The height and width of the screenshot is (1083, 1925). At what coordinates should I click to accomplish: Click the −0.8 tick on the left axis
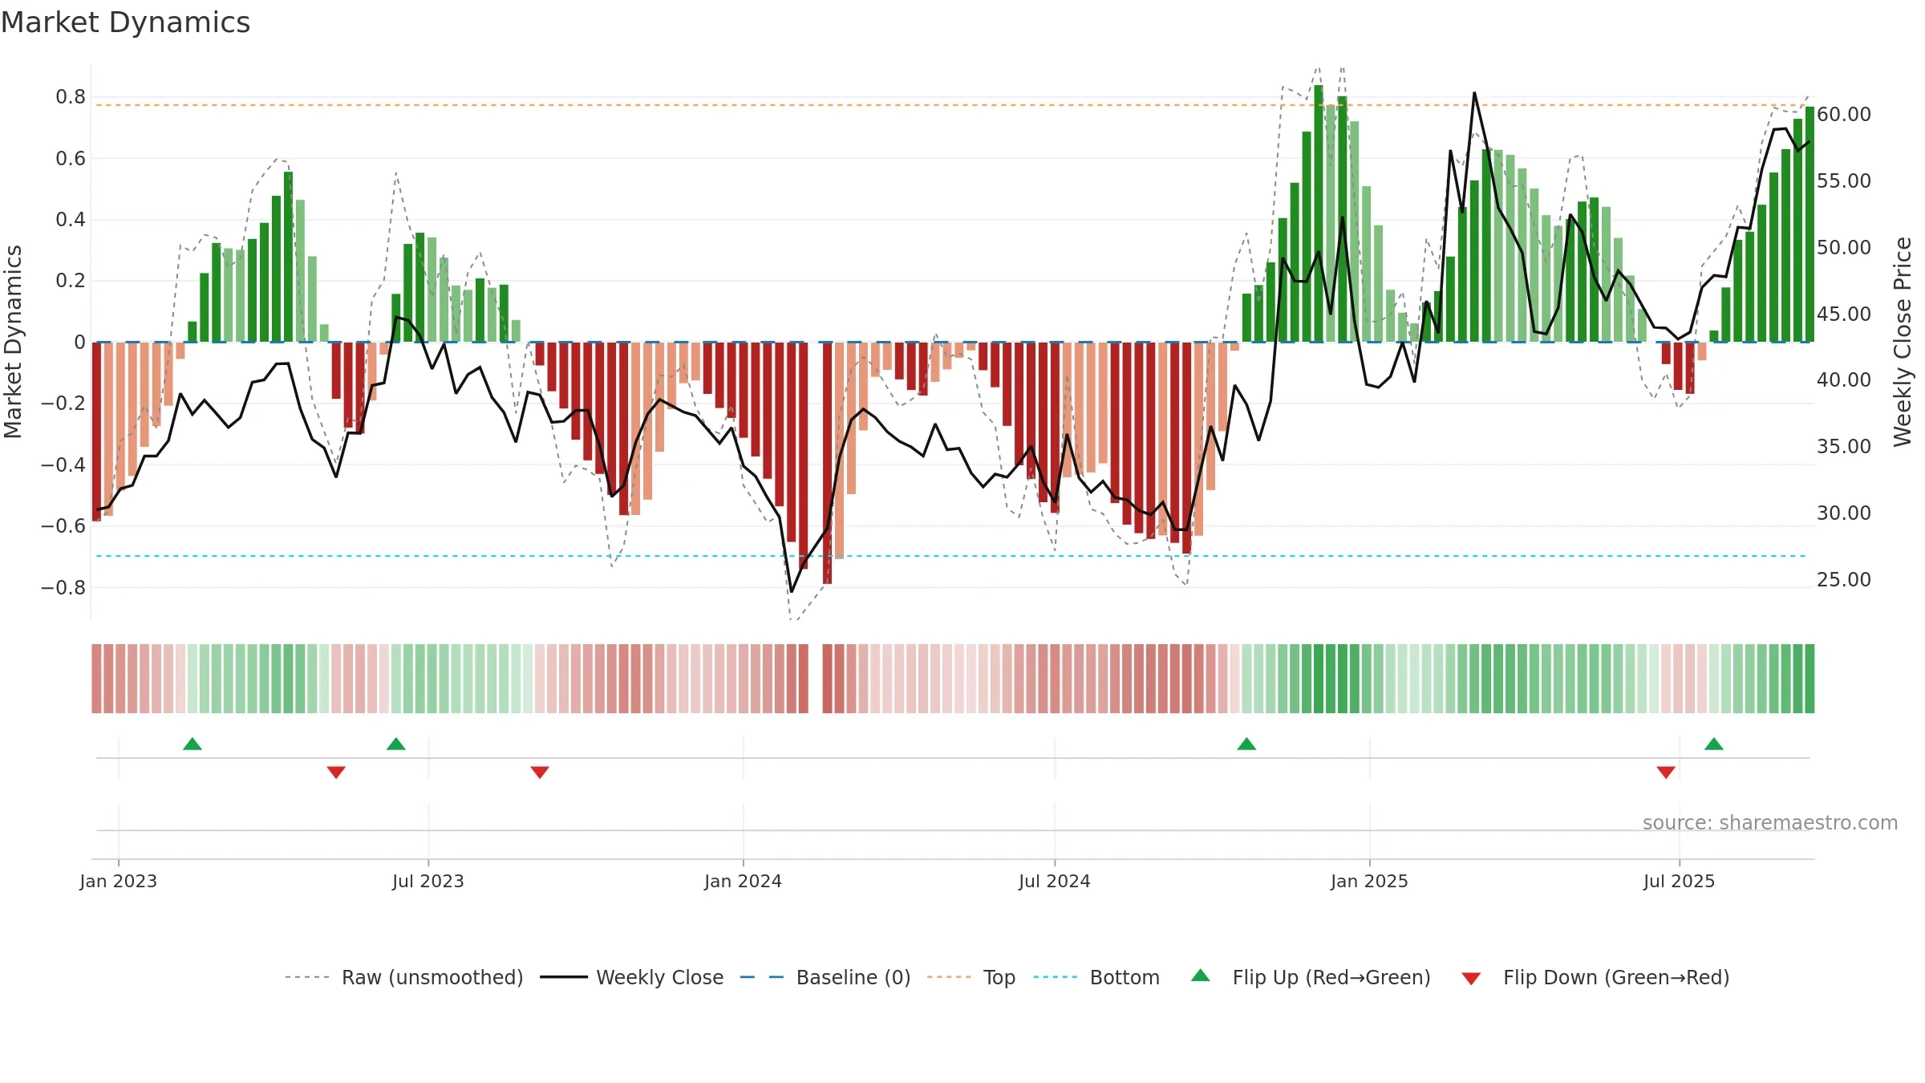point(63,587)
